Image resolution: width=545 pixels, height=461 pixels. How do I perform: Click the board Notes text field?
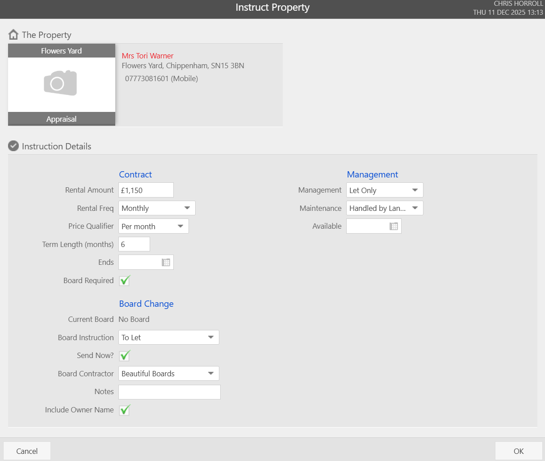pos(169,392)
